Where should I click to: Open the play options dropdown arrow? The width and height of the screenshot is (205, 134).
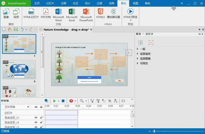[x=59, y=101]
